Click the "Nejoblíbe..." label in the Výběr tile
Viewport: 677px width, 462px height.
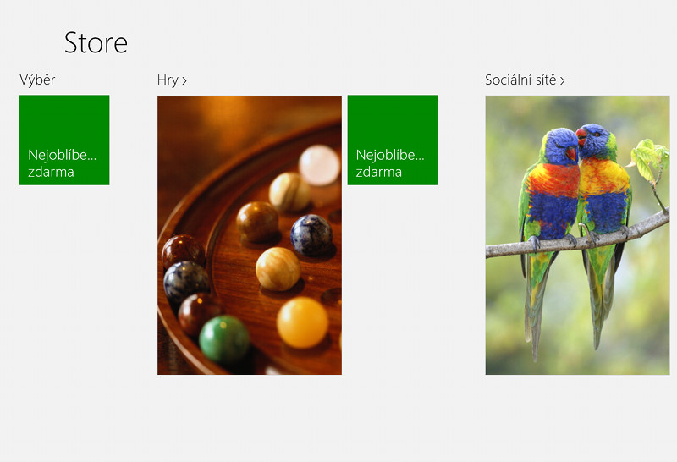62,155
